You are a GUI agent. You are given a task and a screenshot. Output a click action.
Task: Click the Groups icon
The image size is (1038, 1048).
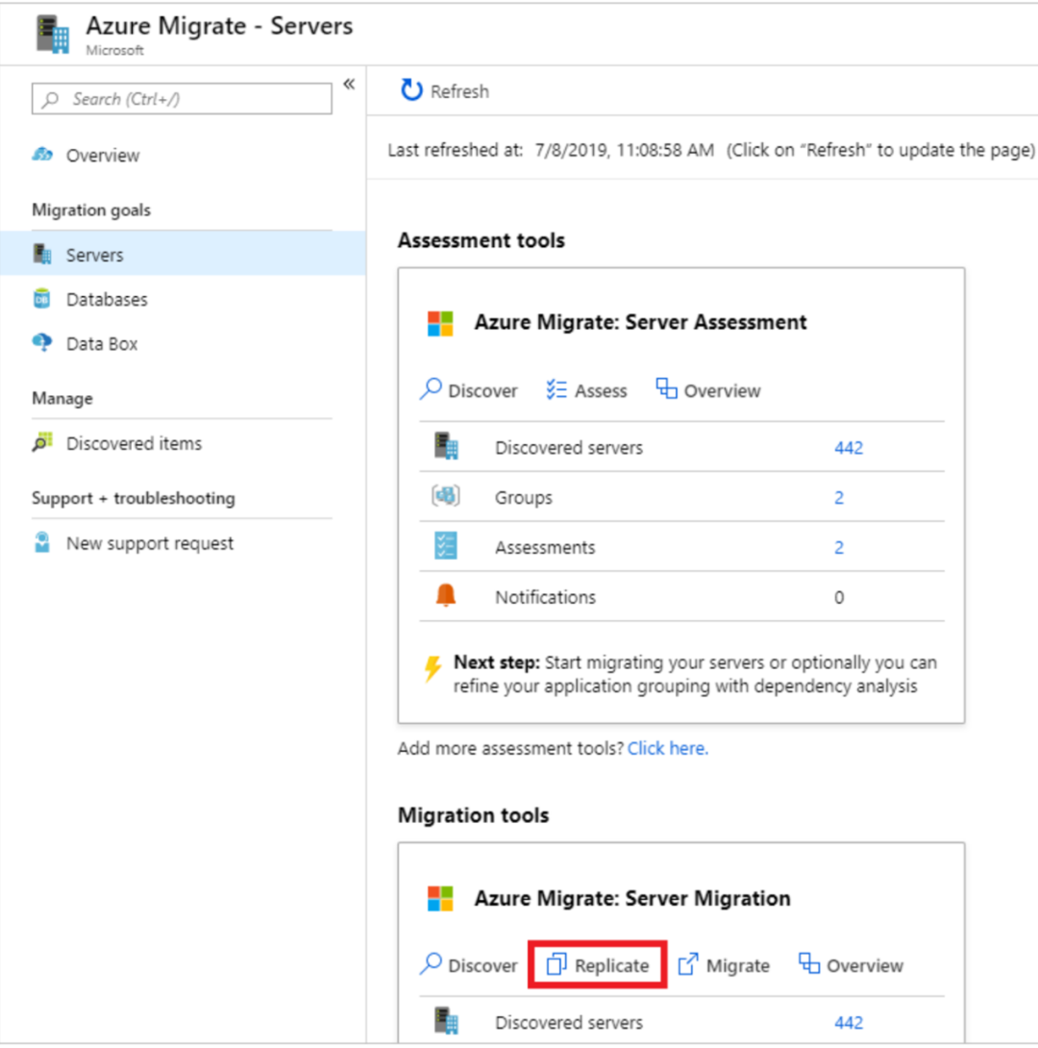click(x=446, y=496)
